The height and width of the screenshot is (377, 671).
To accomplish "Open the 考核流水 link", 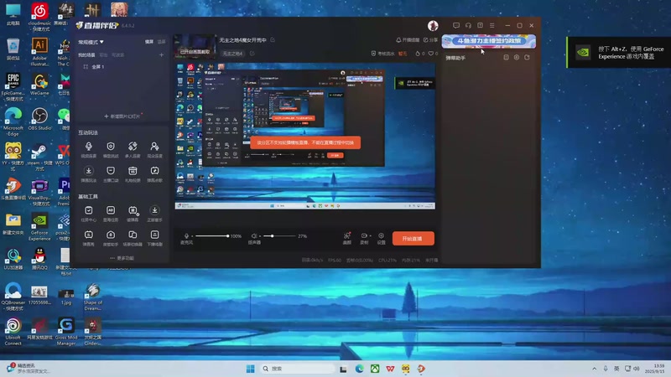I will [382, 54].
